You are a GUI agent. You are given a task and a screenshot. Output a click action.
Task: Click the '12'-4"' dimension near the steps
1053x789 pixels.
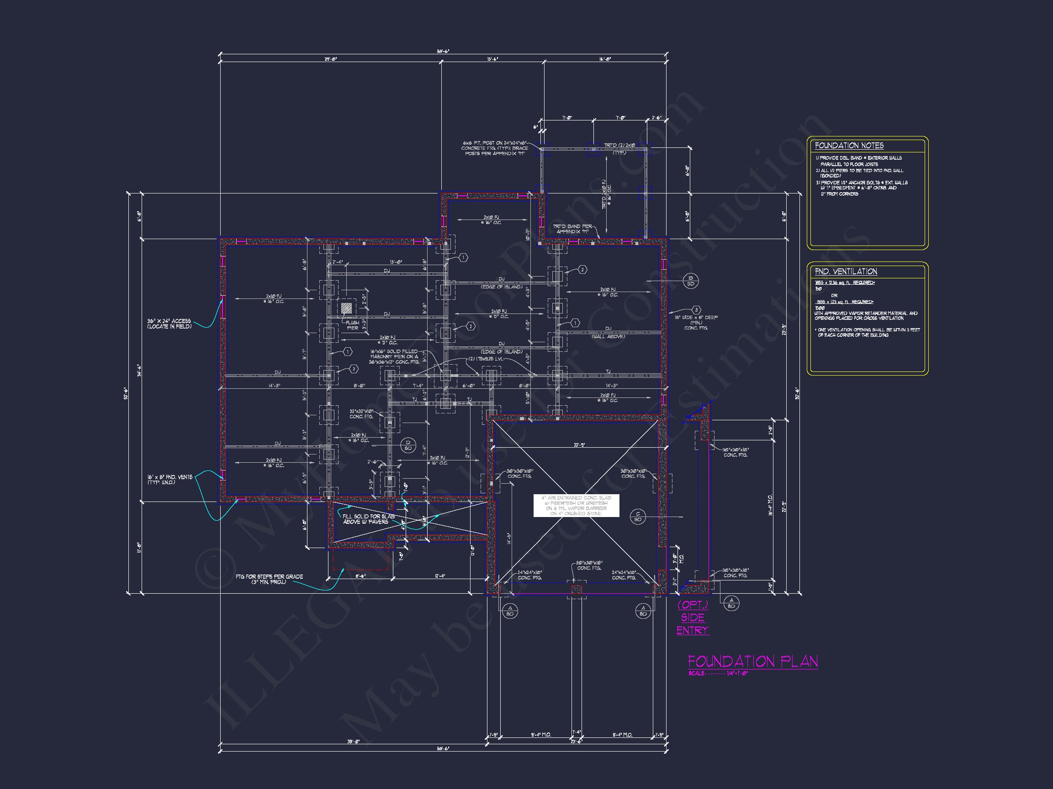click(x=440, y=576)
